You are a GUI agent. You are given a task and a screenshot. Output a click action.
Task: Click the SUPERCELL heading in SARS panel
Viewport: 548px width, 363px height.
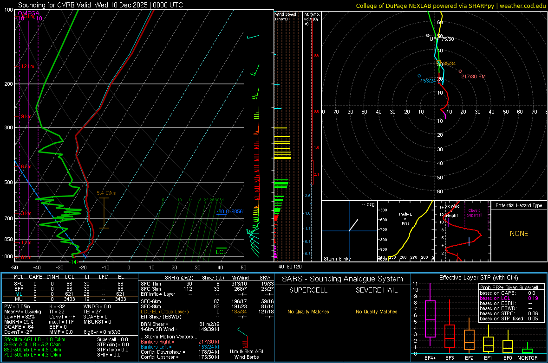coord(308,290)
